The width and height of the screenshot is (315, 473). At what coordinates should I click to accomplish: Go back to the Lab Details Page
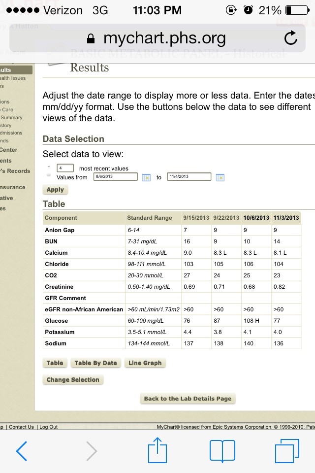coord(188,399)
